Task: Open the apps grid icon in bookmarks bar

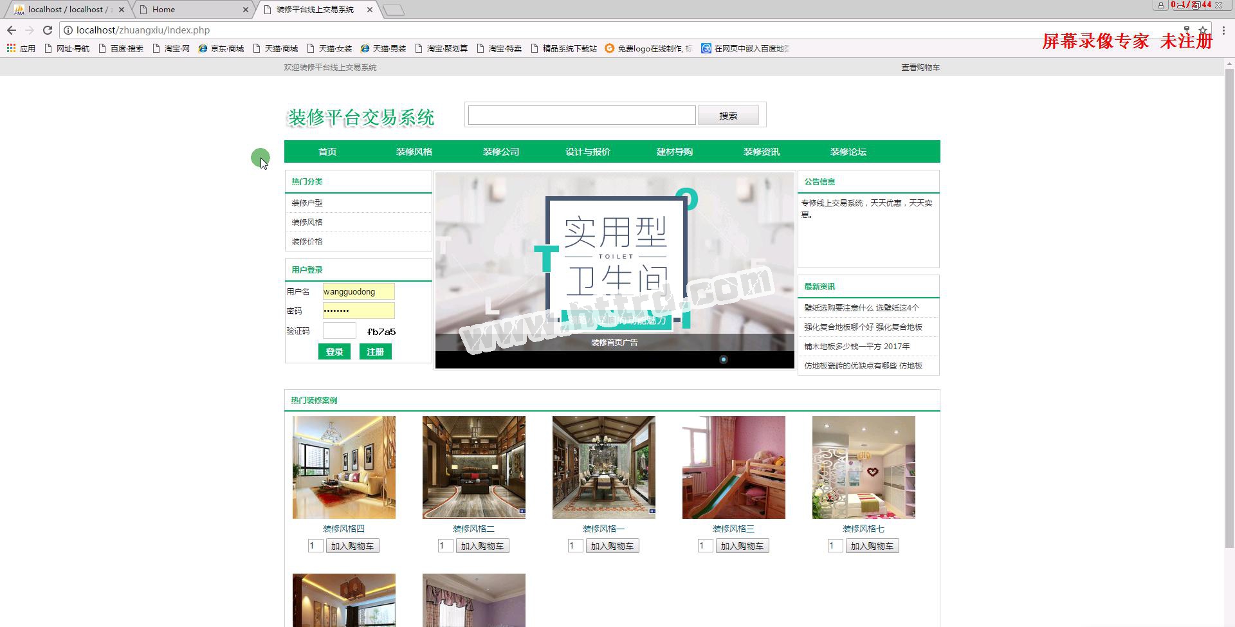Action: (x=11, y=48)
